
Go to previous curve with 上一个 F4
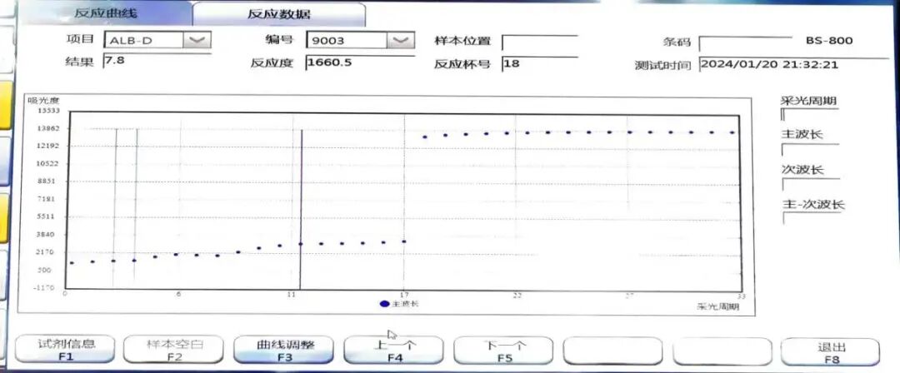pos(393,350)
